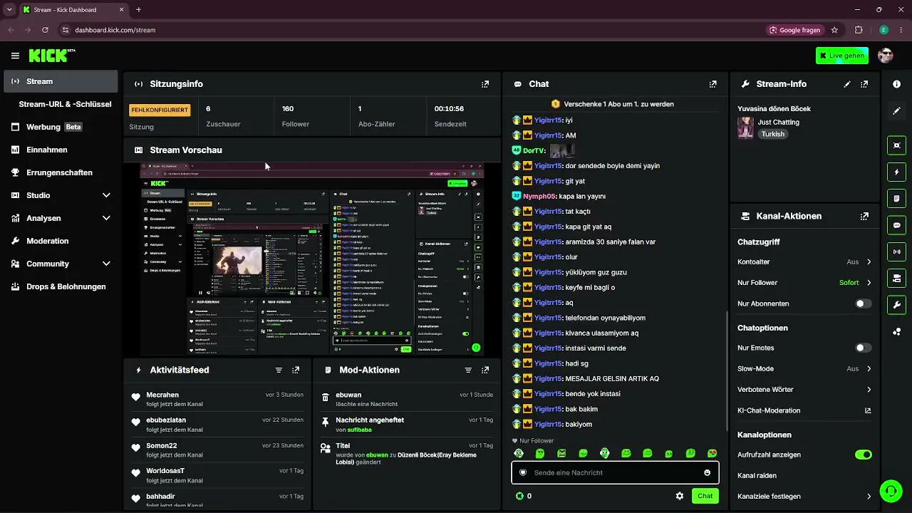
Task: Bookmark this page with the star icon
Action: coord(834,30)
